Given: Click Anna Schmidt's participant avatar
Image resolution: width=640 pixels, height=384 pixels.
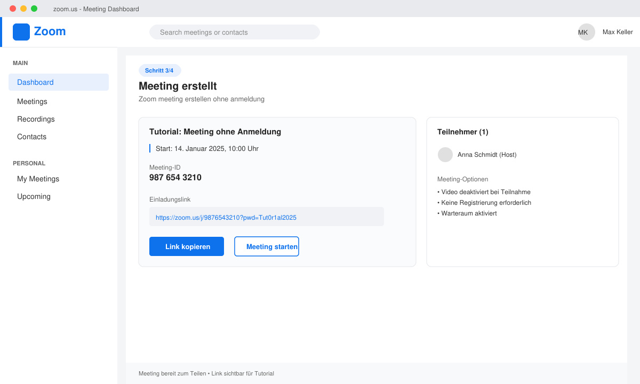Looking at the screenshot, I should [445, 155].
